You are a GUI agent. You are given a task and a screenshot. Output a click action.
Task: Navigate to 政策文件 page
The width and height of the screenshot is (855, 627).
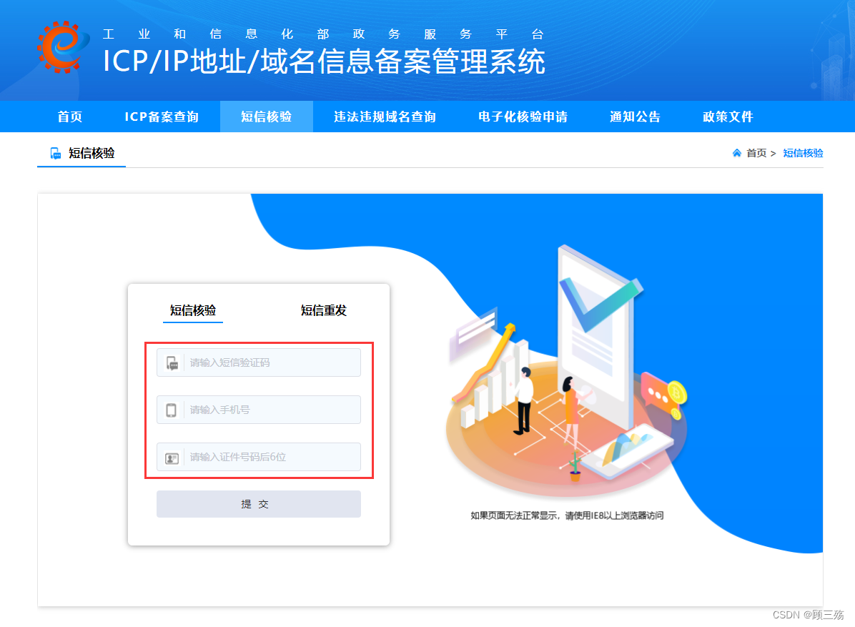[728, 117]
